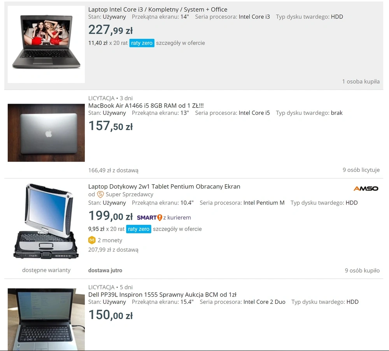
Task: Click raty zero badge on 199,00 zł offer
Action: (x=138, y=229)
